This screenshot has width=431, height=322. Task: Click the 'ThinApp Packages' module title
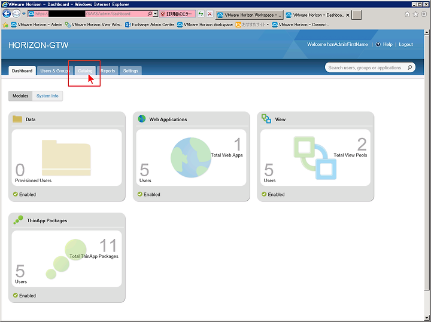click(x=47, y=220)
